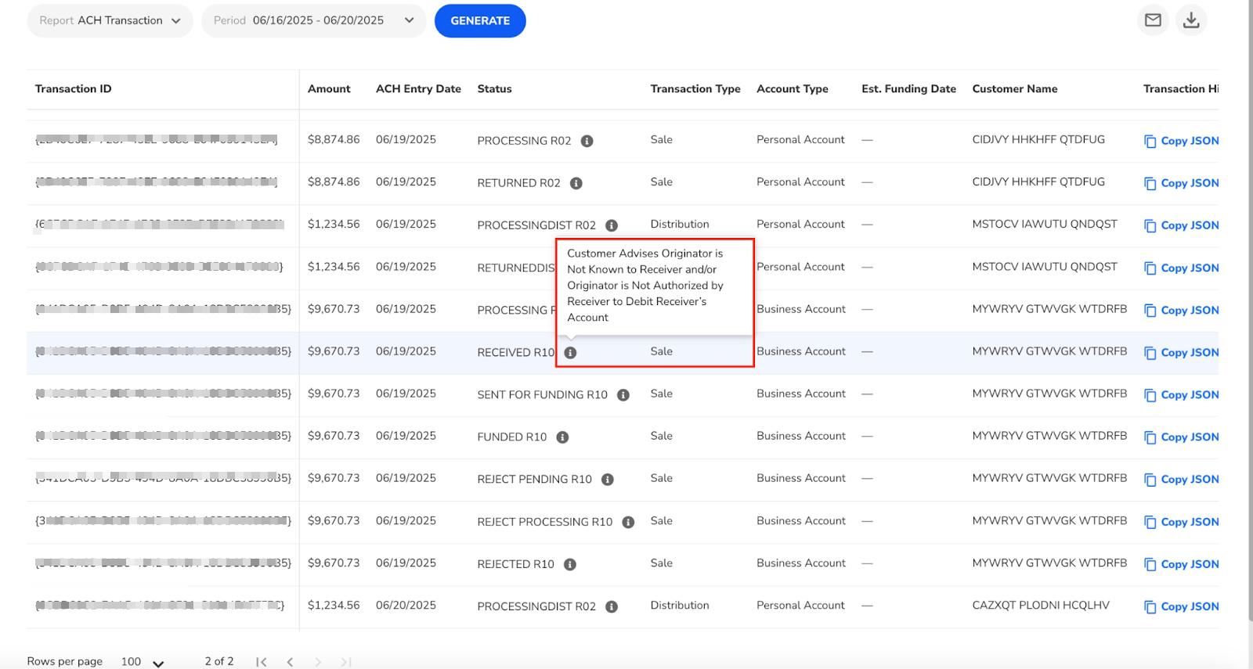Click info icon beside RECEIVED R10 status
1253x669 pixels.
tap(570, 353)
